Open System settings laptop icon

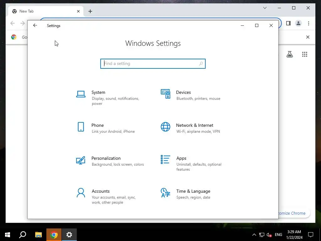pyautogui.click(x=81, y=94)
